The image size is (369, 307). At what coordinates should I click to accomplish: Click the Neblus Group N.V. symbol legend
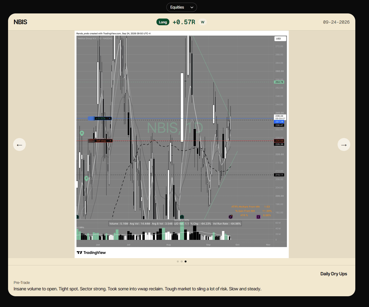[x=95, y=38]
